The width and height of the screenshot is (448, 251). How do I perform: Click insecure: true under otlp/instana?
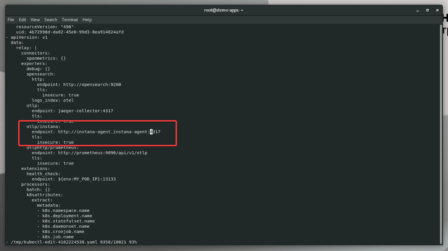click(56, 142)
